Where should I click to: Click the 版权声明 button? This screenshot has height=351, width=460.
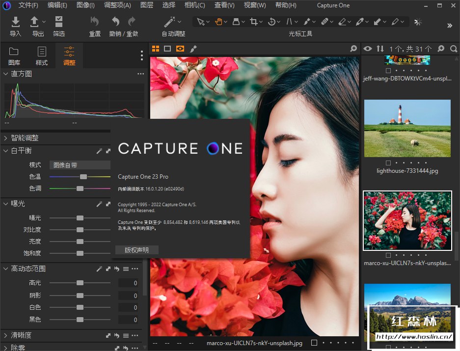point(136,250)
